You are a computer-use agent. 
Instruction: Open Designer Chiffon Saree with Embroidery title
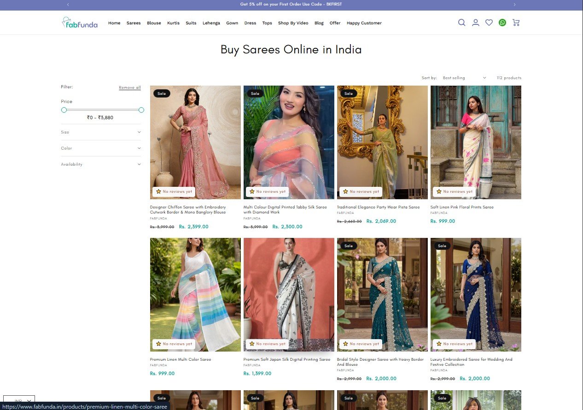coord(188,210)
